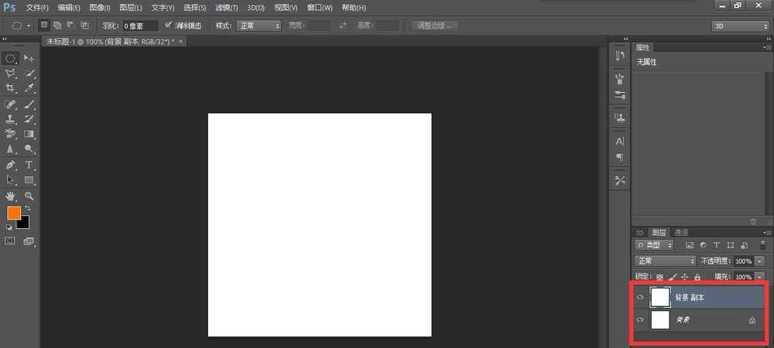The width and height of the screenshot is (774, 348).
Task: Click the 羽化 feather input field
Action: 140,26
